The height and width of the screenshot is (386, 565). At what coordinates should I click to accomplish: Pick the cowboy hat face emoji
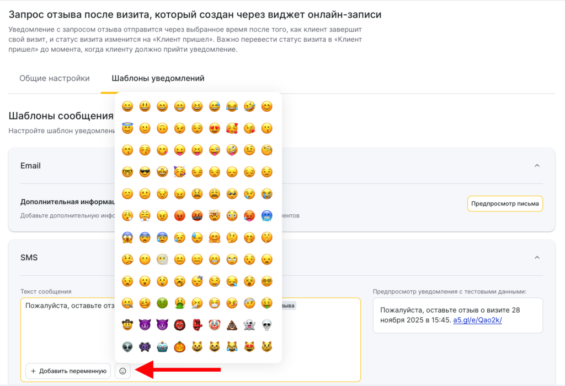point(127,325)
